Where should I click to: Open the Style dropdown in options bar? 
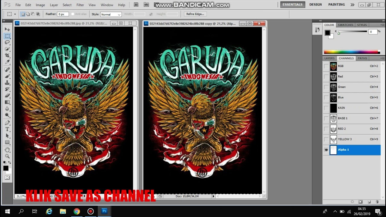pos(111,14)
